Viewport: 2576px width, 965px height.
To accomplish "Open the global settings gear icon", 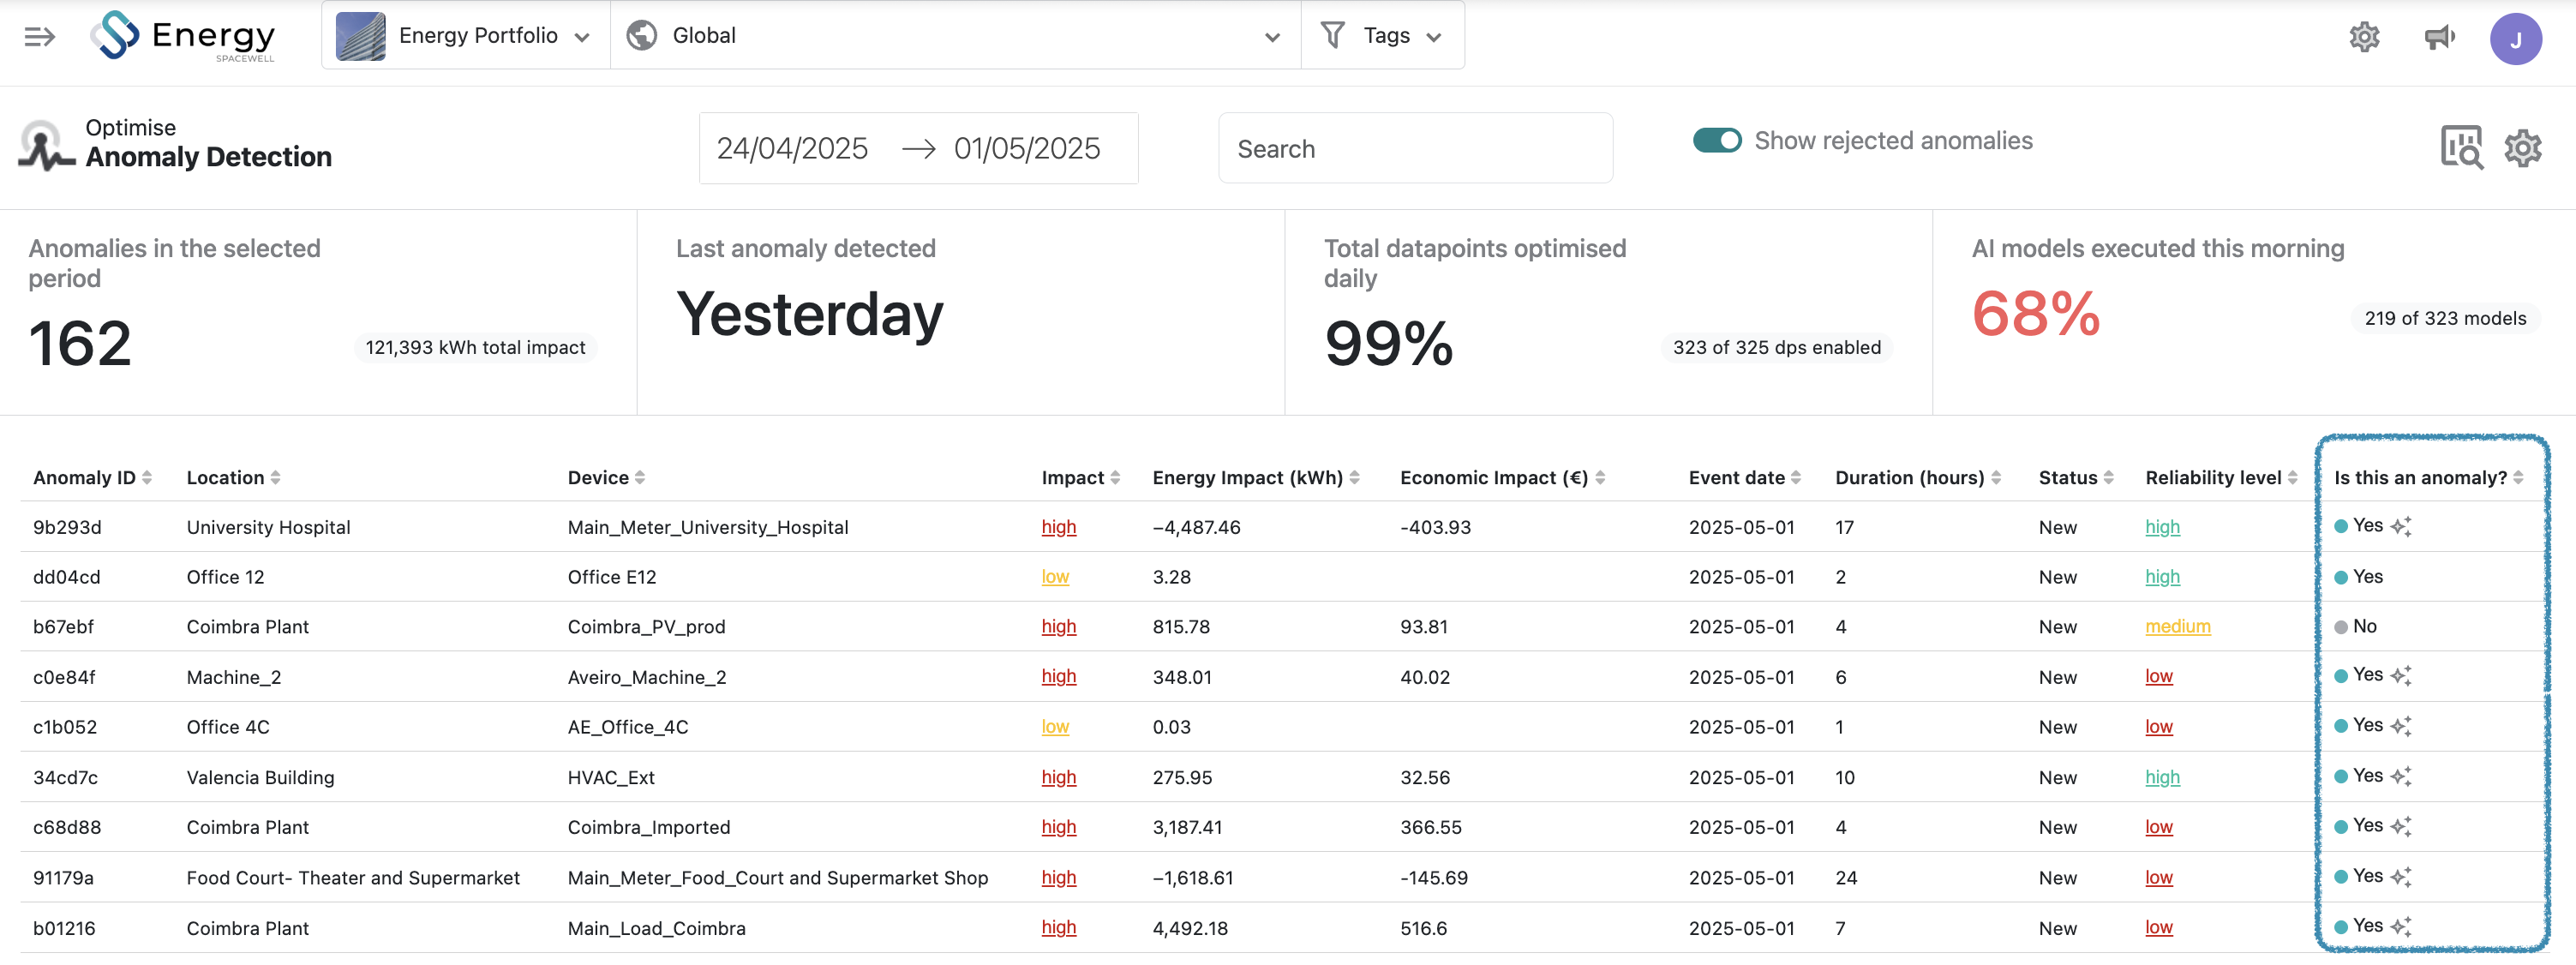I will click(2364, 37).
